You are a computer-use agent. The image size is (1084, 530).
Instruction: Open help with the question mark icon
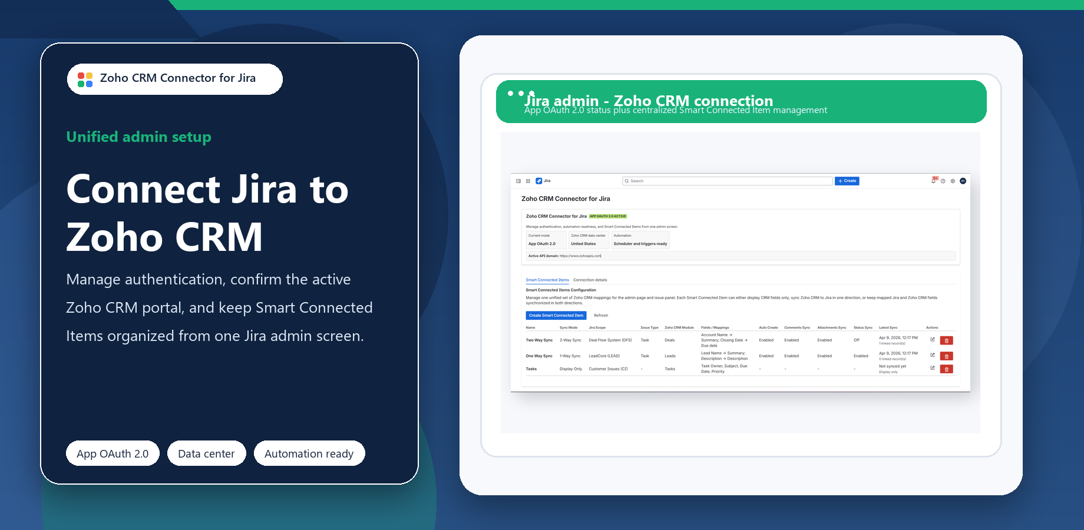point(943,181)
